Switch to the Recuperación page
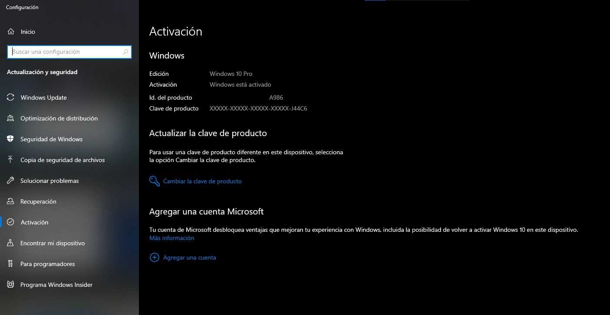The height and width of the screenshot is (315, 610). [69, 201]
